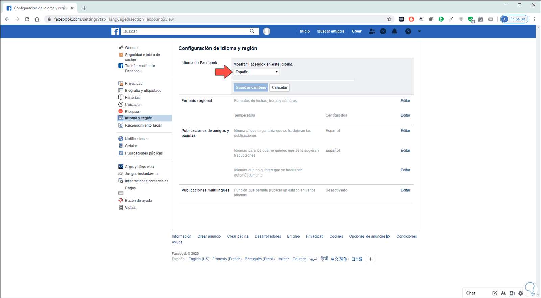Open Pagos settings

pos(130,188)
